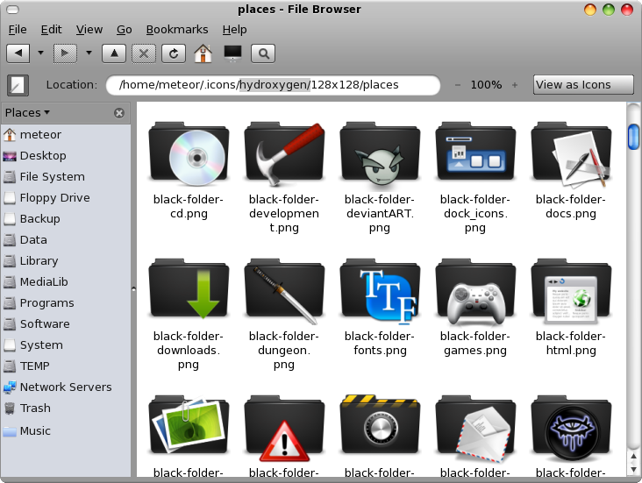The width and height of the screenshot is (642, 483).
Task: Open the Help menu
Action: pos(234,30)
